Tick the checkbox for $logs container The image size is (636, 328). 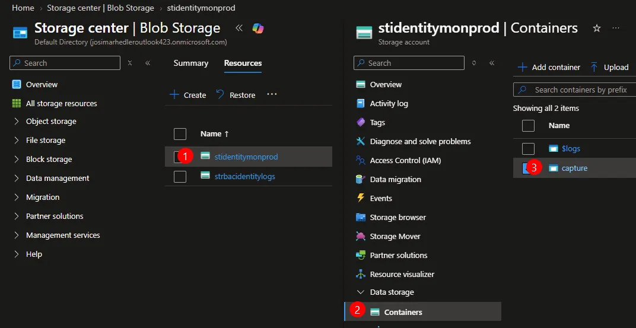click(528, 149)
